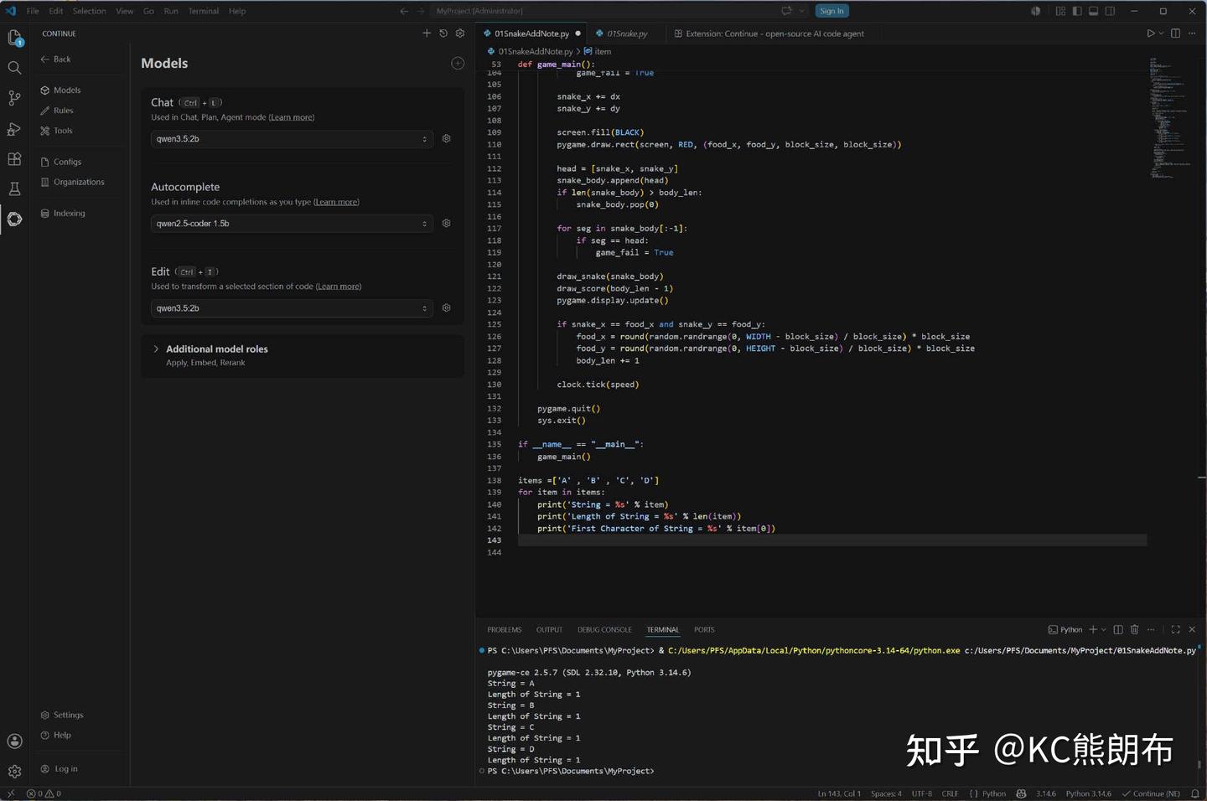Open the Testing beaker view
1207x801 pixels.
tap(14, 189)
